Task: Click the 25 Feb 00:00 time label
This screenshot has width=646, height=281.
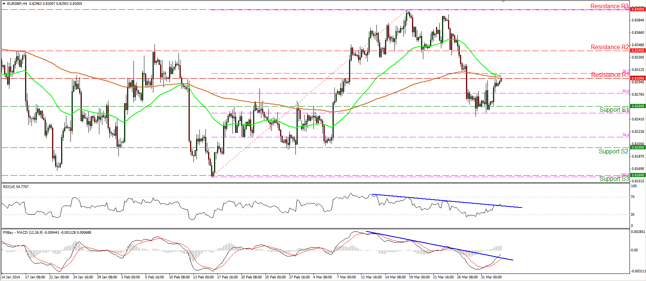Action: pyautogui.click(x=276, y=277)
